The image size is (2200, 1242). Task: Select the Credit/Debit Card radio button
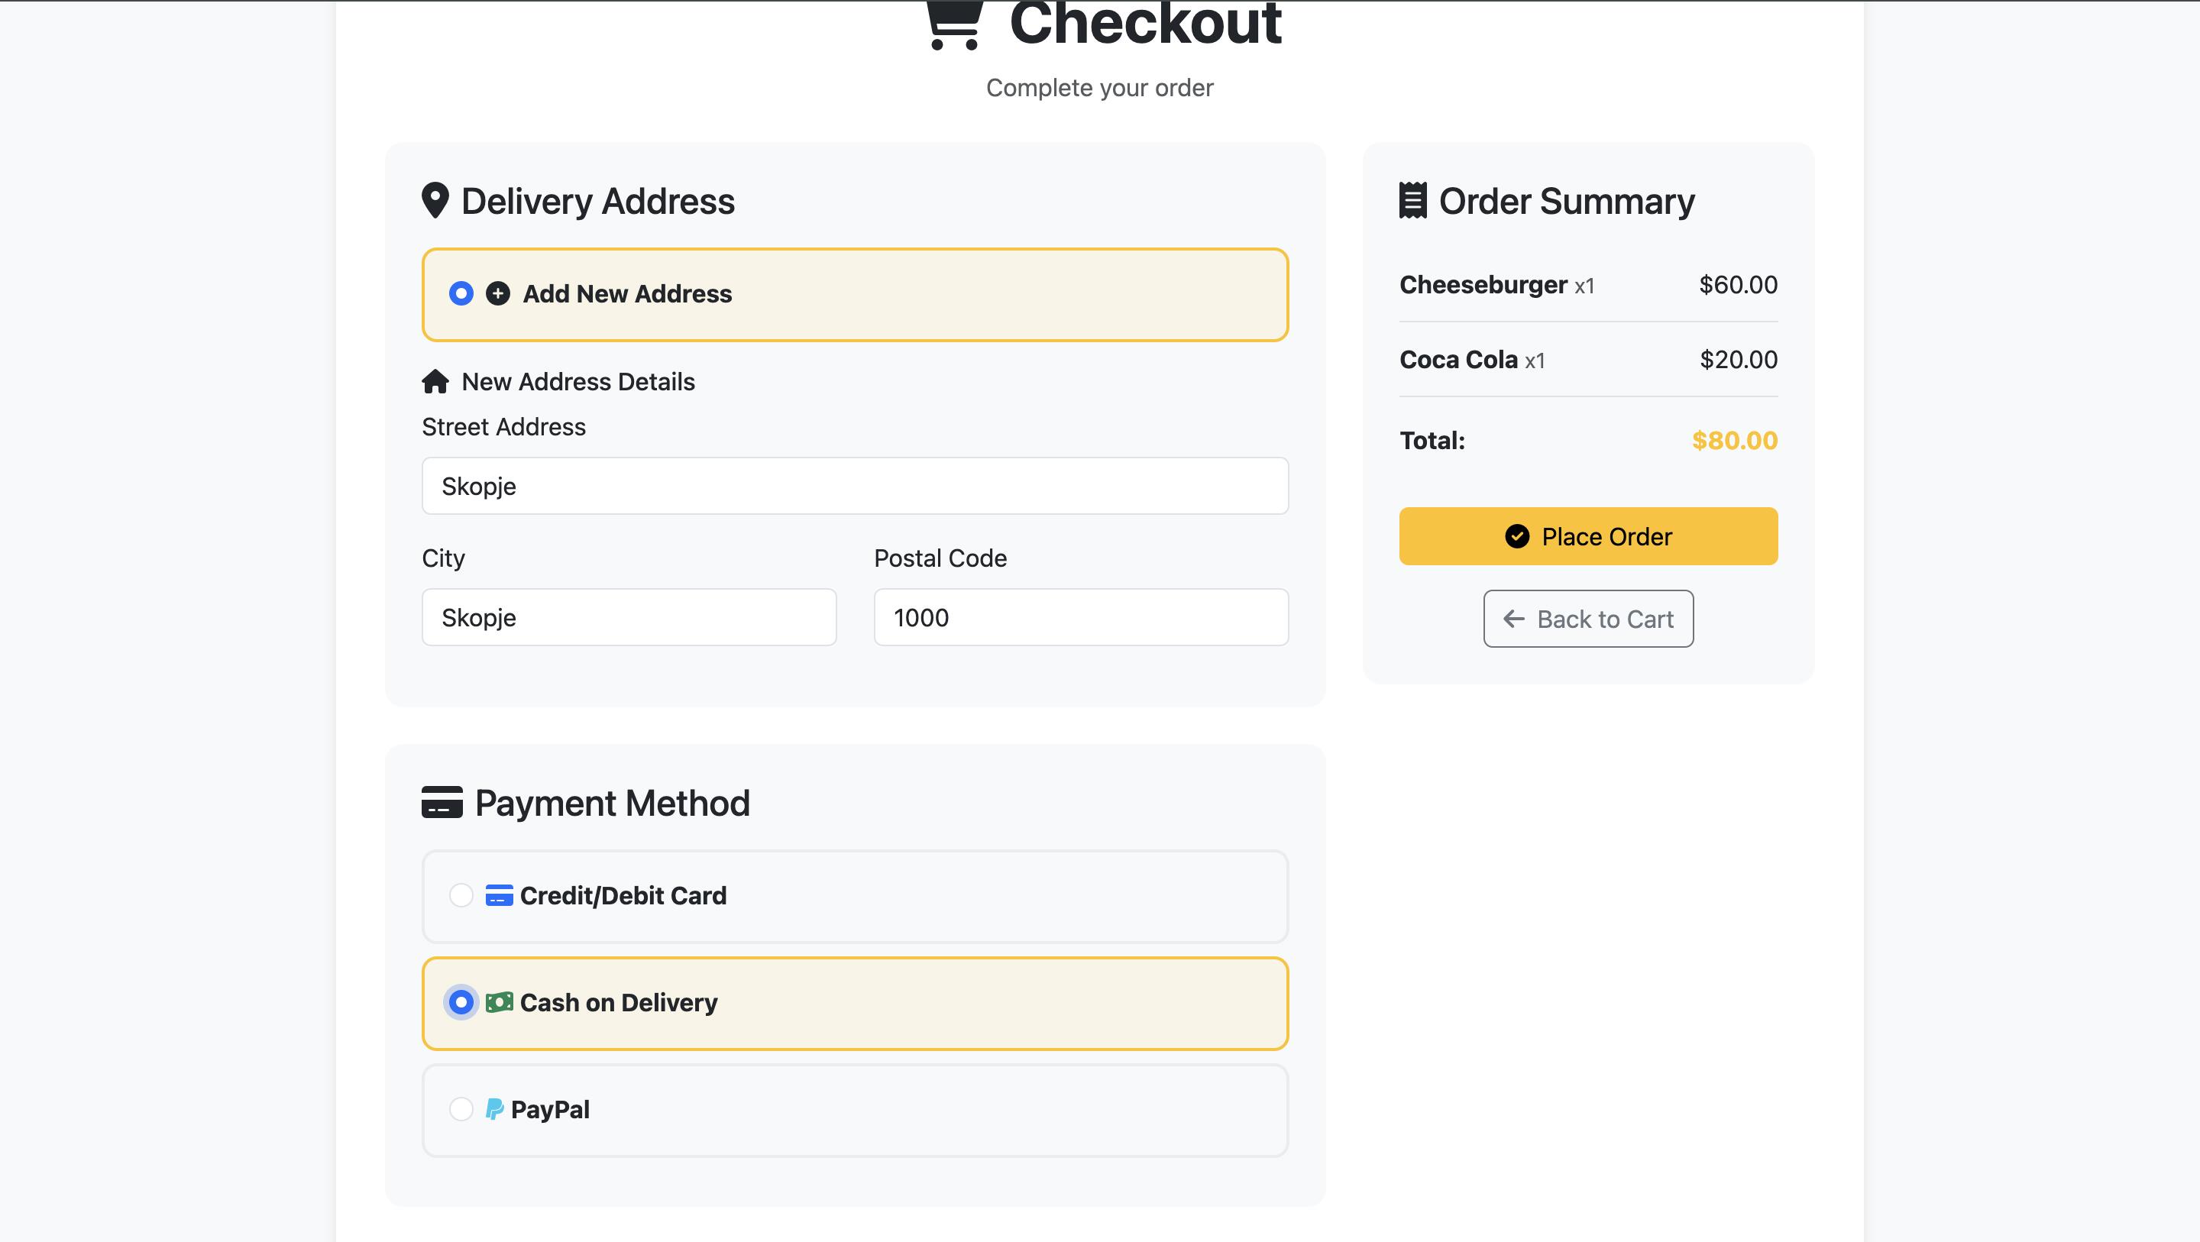(x=461, y=895)
